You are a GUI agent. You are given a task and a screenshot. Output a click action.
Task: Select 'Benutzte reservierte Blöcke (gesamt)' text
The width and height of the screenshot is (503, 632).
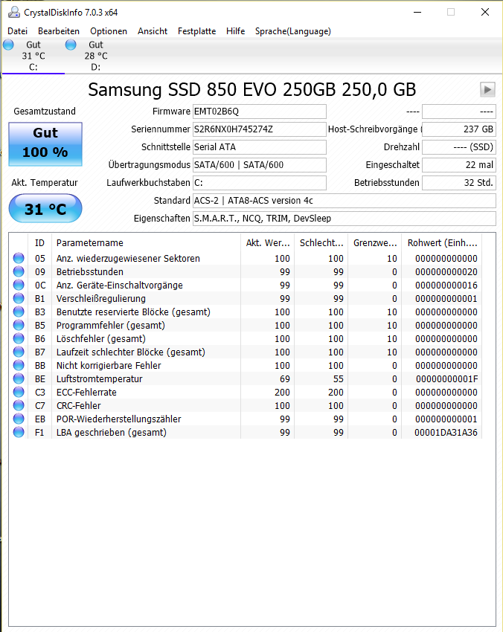133,312
